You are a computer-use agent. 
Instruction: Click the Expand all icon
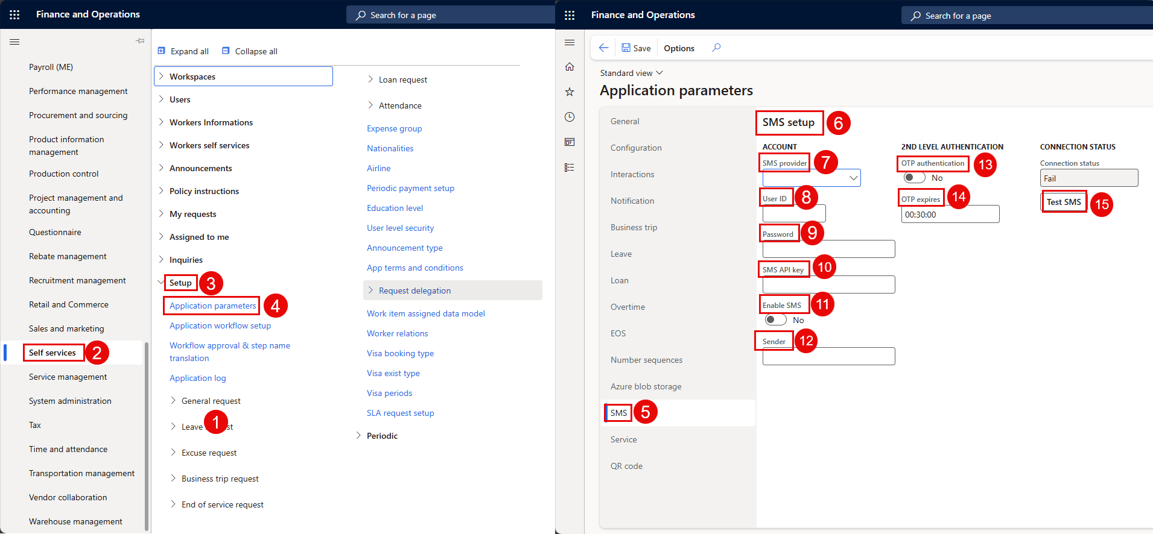(161, 51)
